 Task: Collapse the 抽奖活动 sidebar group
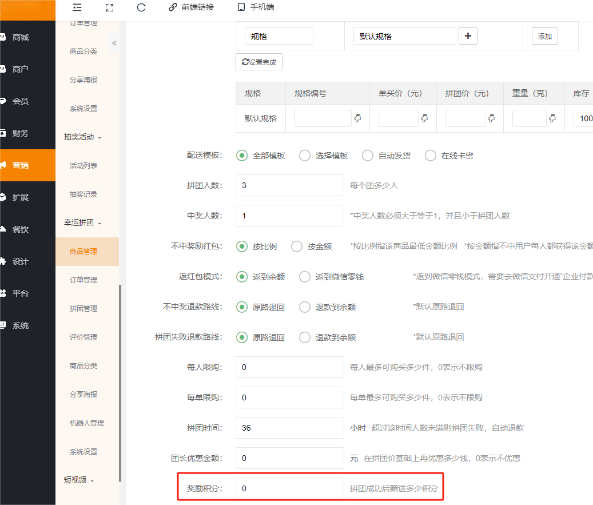click(82, 137)
